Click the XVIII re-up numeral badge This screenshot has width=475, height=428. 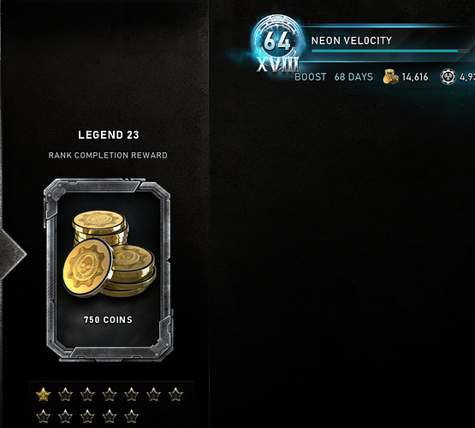(277, 64)
